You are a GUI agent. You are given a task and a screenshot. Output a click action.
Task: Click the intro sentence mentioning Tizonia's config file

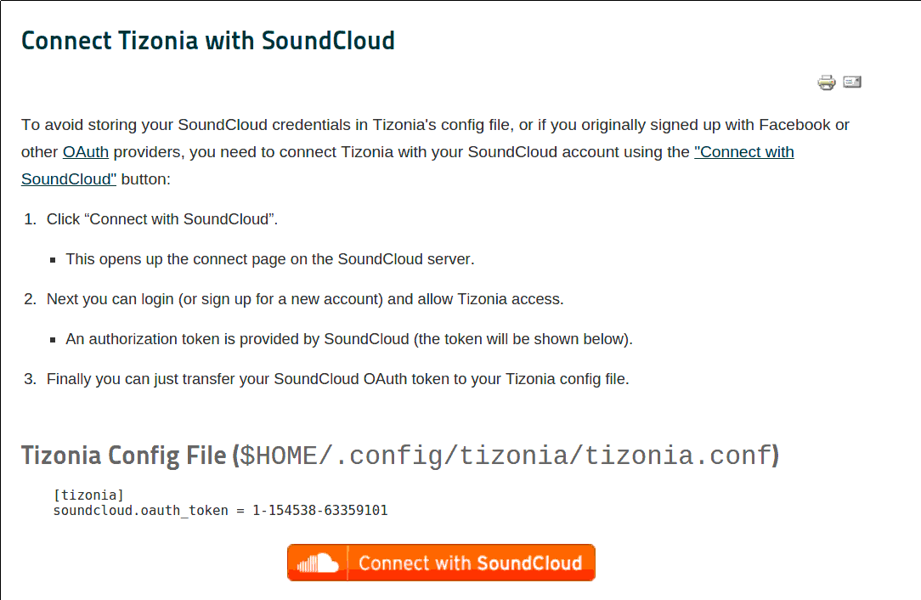tap(435, 151)
